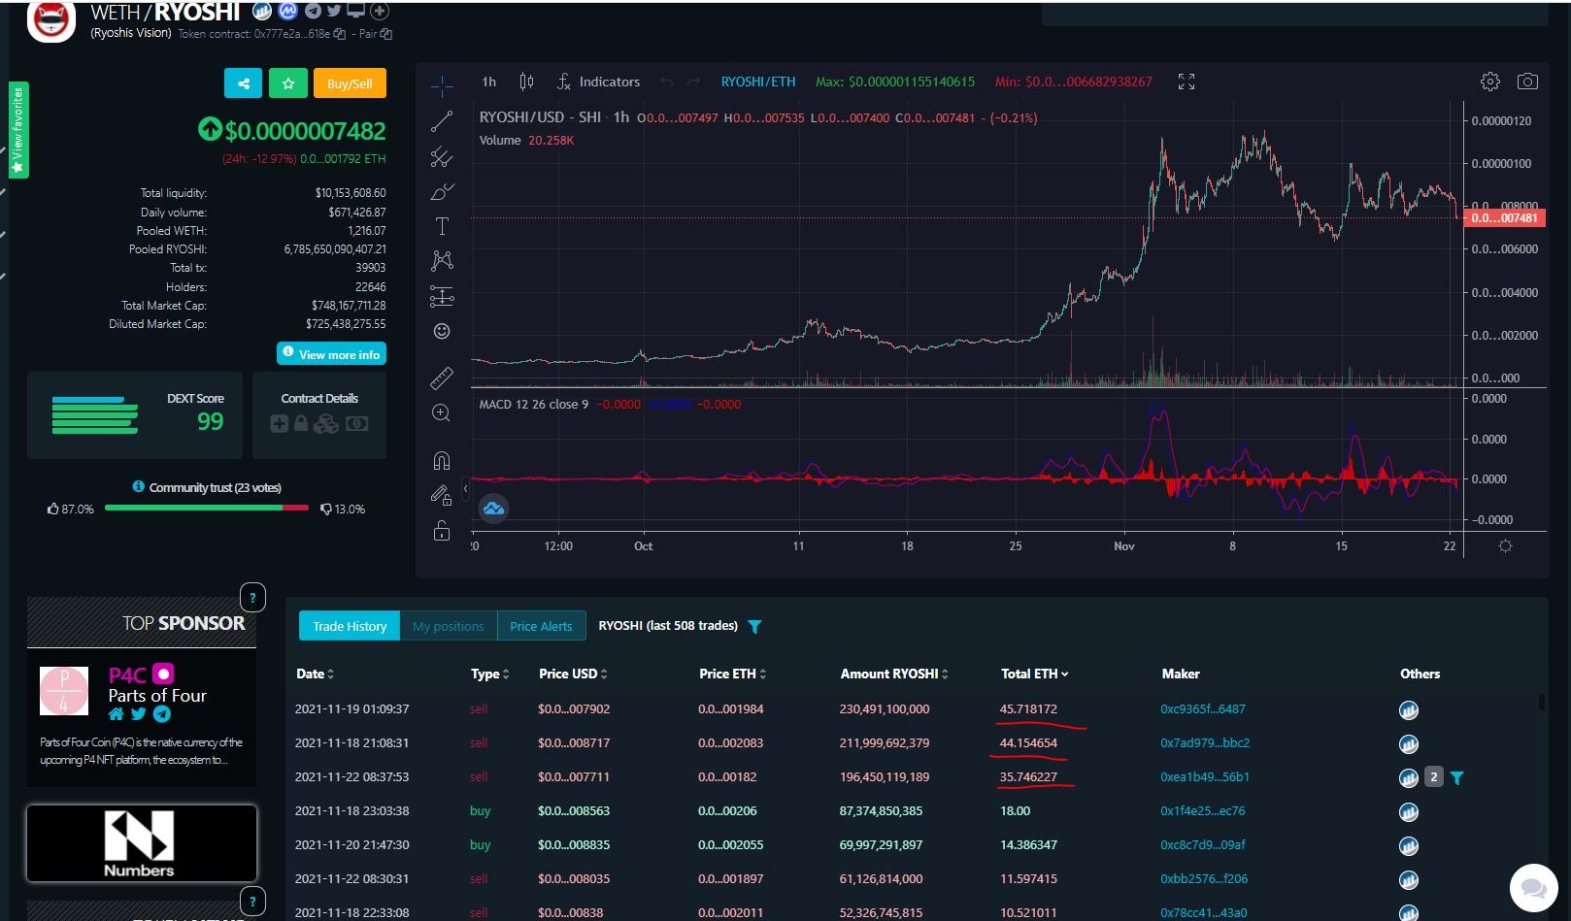Select the prediction and measurement tool
Viewport: 1571px width, 921px height.
[442, 296]
